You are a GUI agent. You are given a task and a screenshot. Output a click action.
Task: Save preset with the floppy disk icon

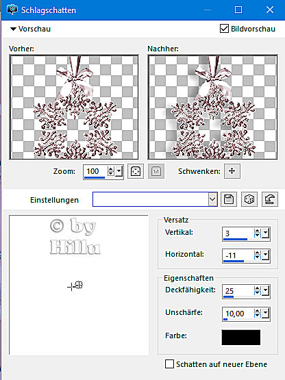(229, 199)
